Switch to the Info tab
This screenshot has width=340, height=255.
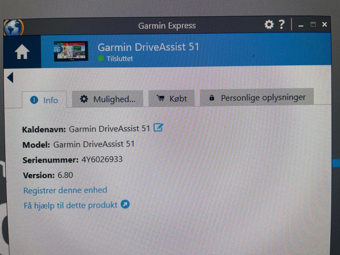[45, 100]
